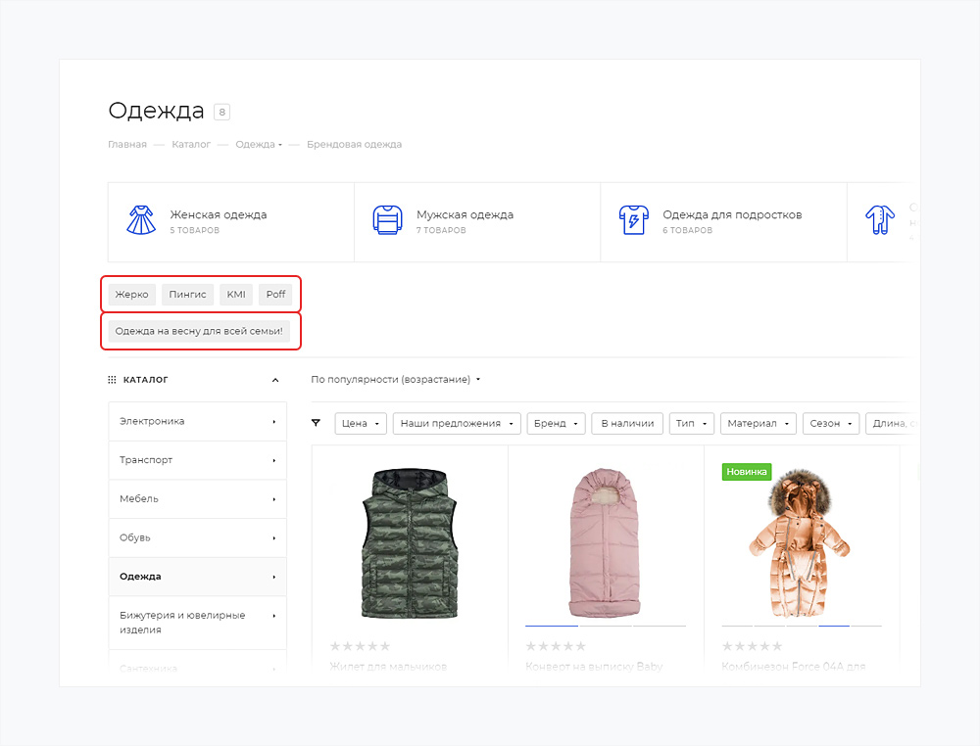Open the pink baby envelope thumbnail

coord(605,541)
